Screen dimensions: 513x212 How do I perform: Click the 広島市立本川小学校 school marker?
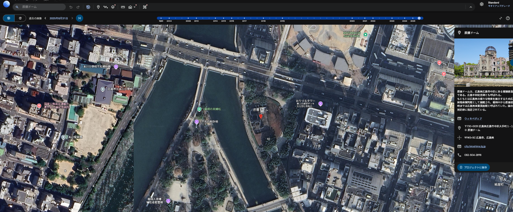click(x=103, y=89)
